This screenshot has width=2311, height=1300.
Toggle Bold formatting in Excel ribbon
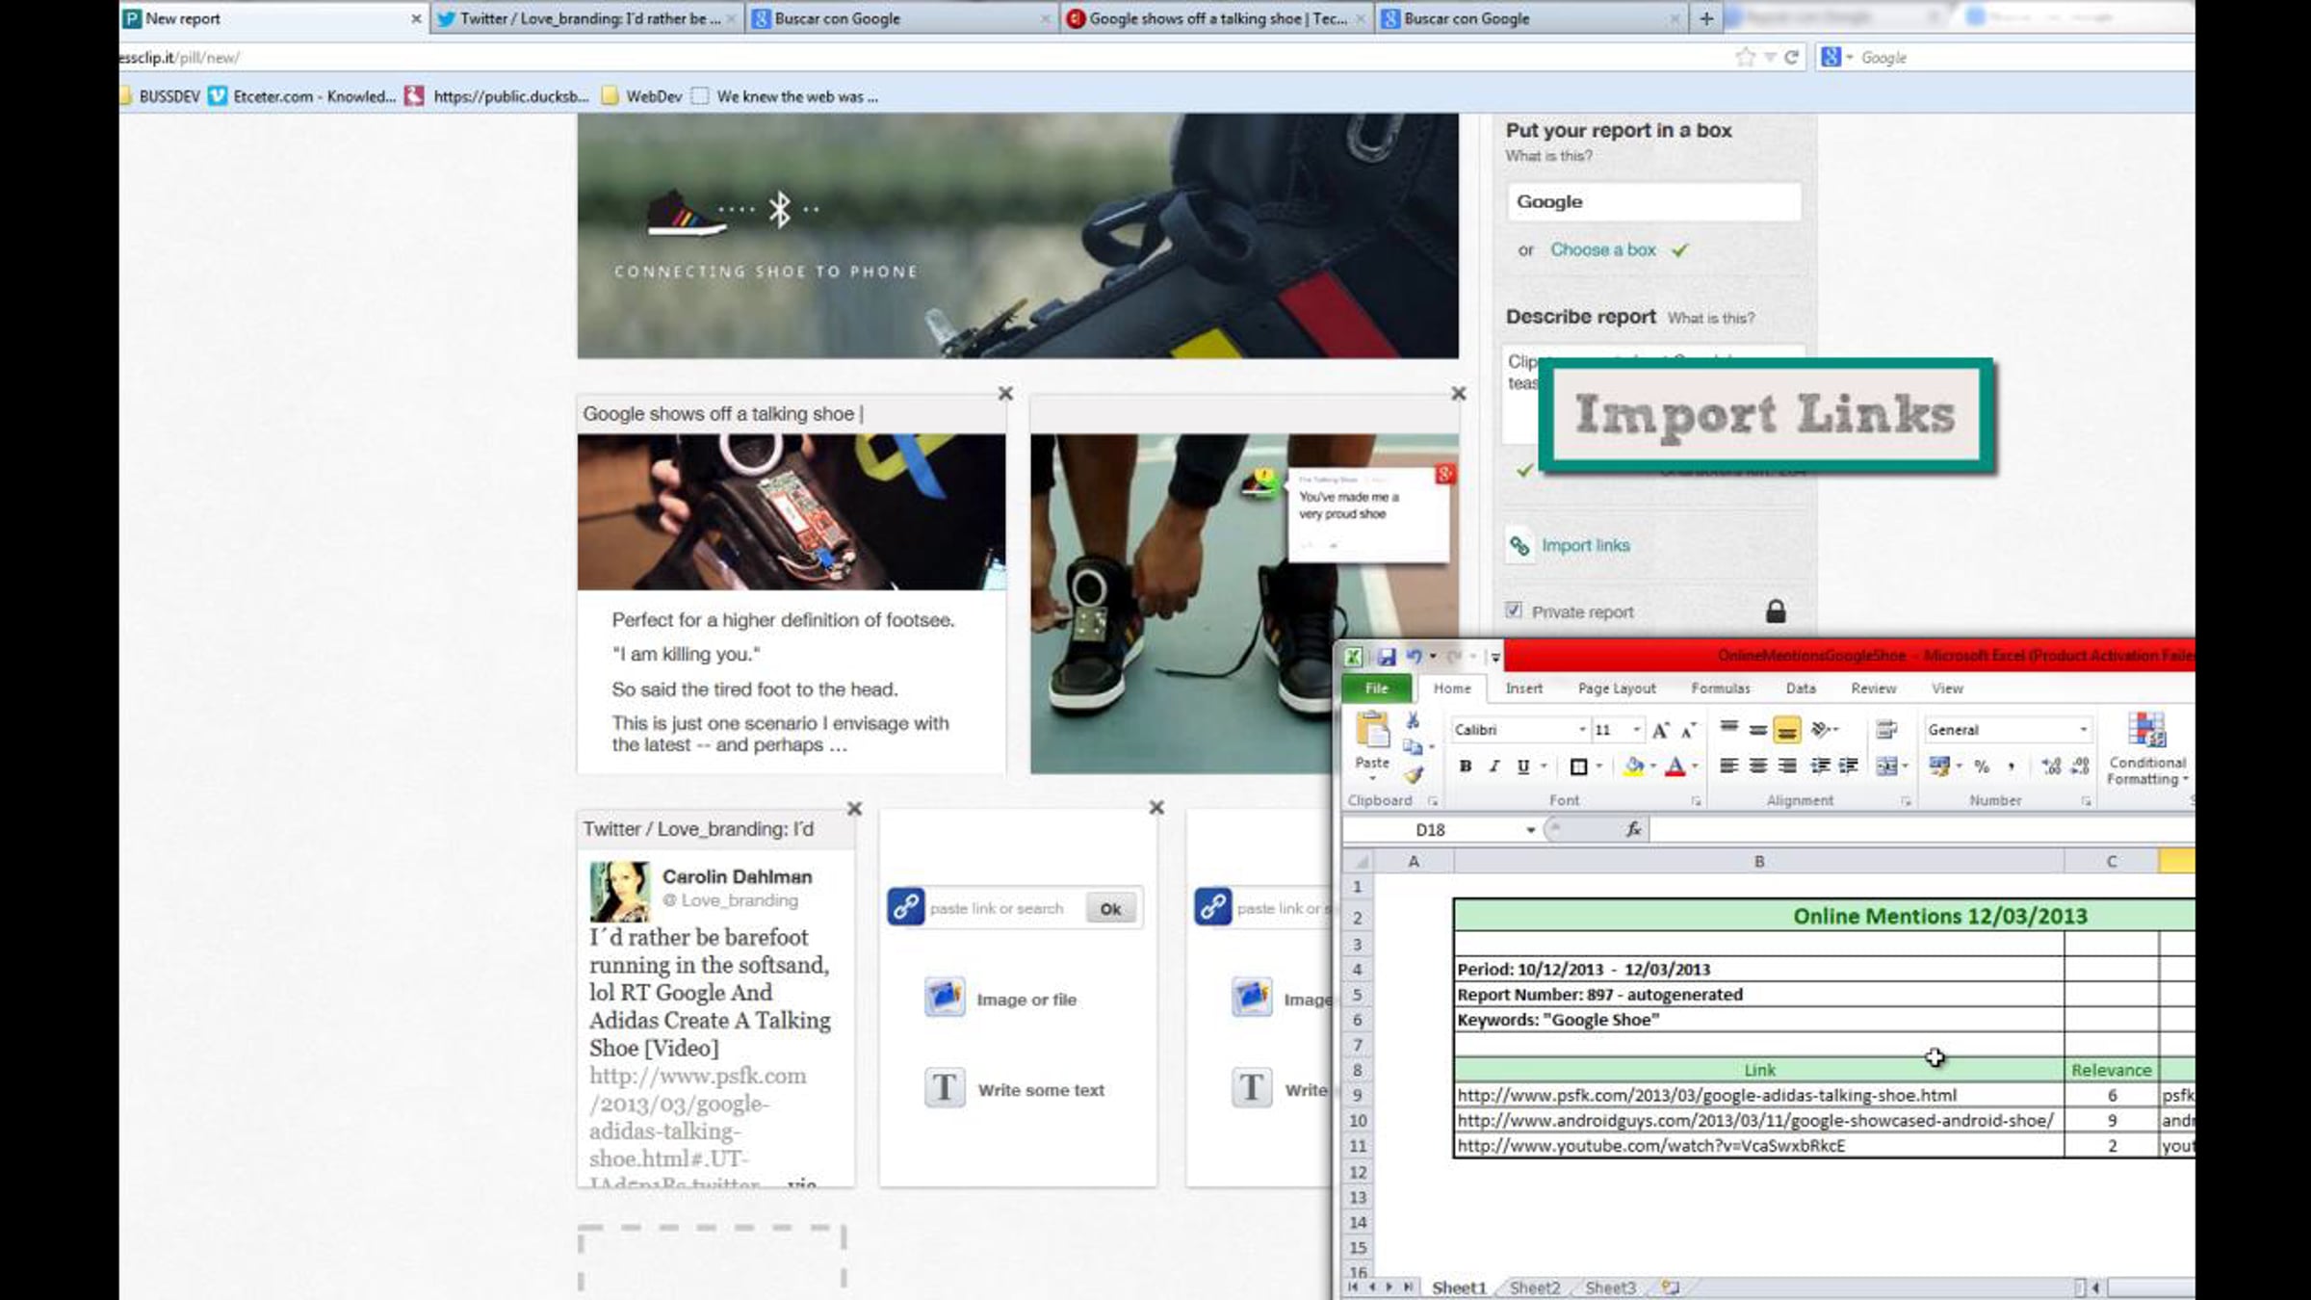click(1465, 767)
